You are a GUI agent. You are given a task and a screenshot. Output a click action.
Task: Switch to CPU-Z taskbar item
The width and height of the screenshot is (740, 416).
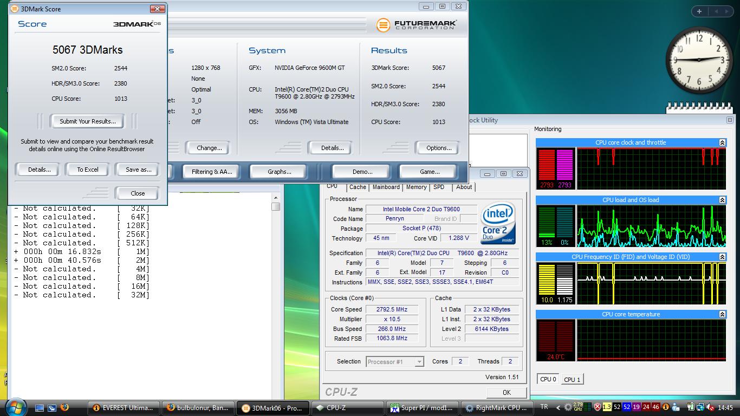click(x=347, y=408)
